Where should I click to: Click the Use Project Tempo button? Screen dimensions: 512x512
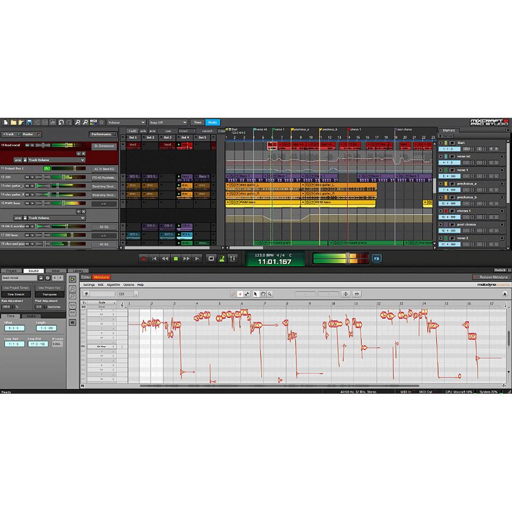(16, 287)
